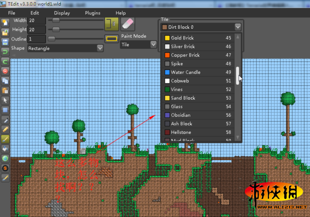Collapse the Dirt Block tile dropdown arrow
The width and height of the screenshot is (310, 217).
pos(238,27)
